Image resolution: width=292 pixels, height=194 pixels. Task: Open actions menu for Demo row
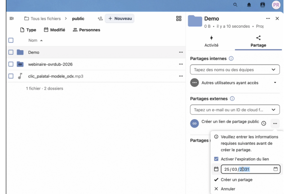click(181, 52)
